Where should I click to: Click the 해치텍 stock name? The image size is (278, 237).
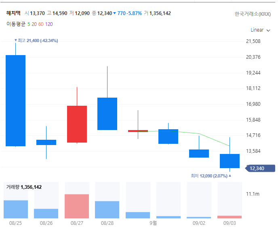13,13
